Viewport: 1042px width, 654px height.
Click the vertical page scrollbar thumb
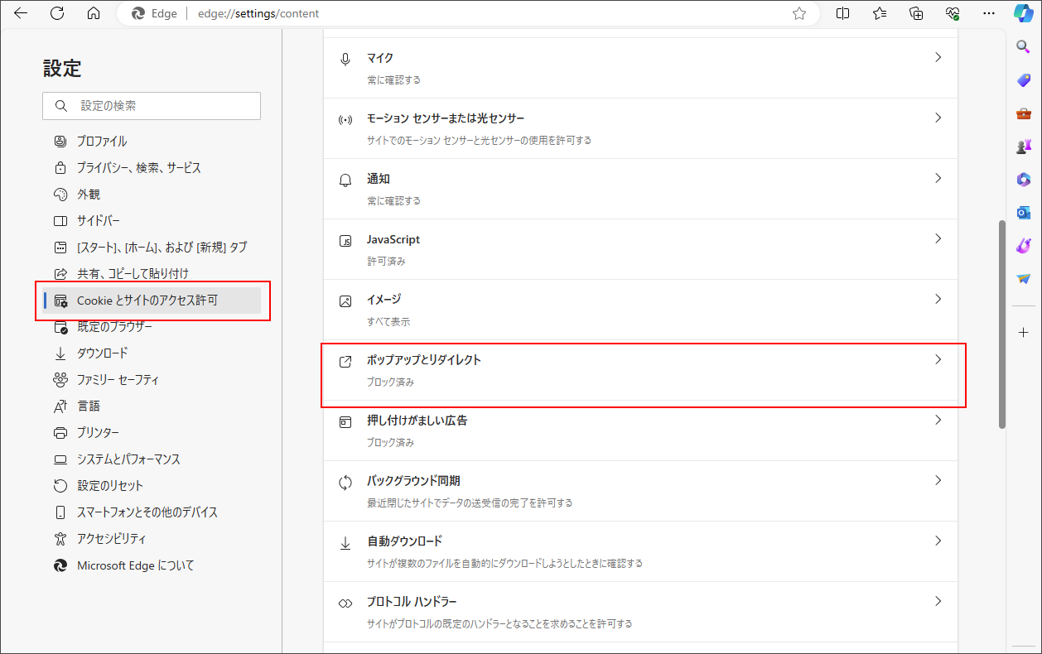[x=1001, y=323]
